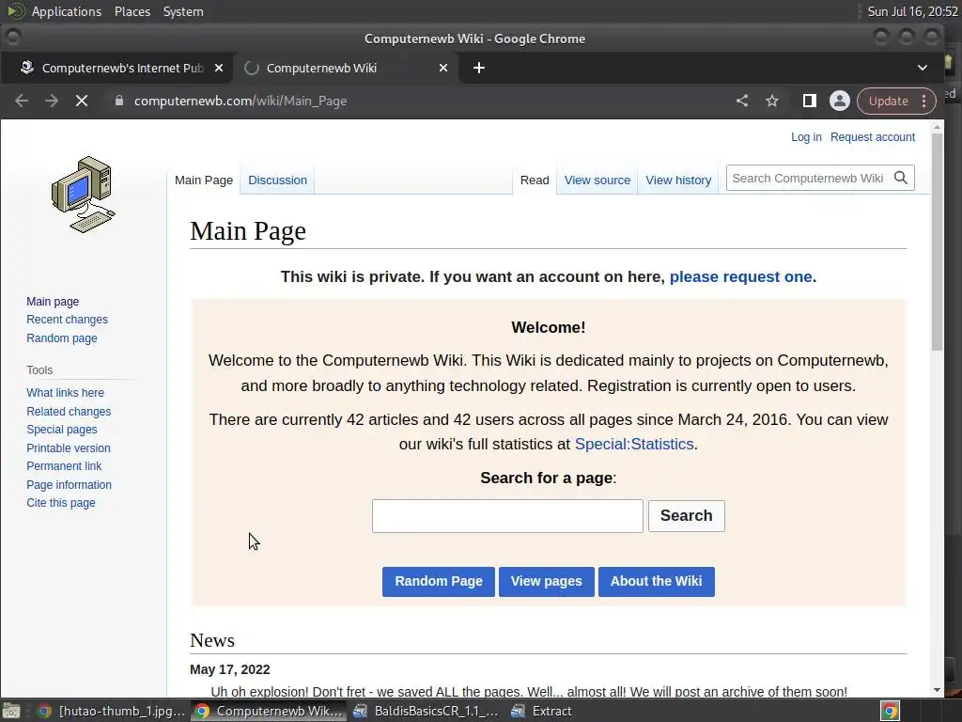Click the clock showing Sun Jul 16
Viewport: 962px width, 722px height.
pyautogui.click(x=911, y=11)
